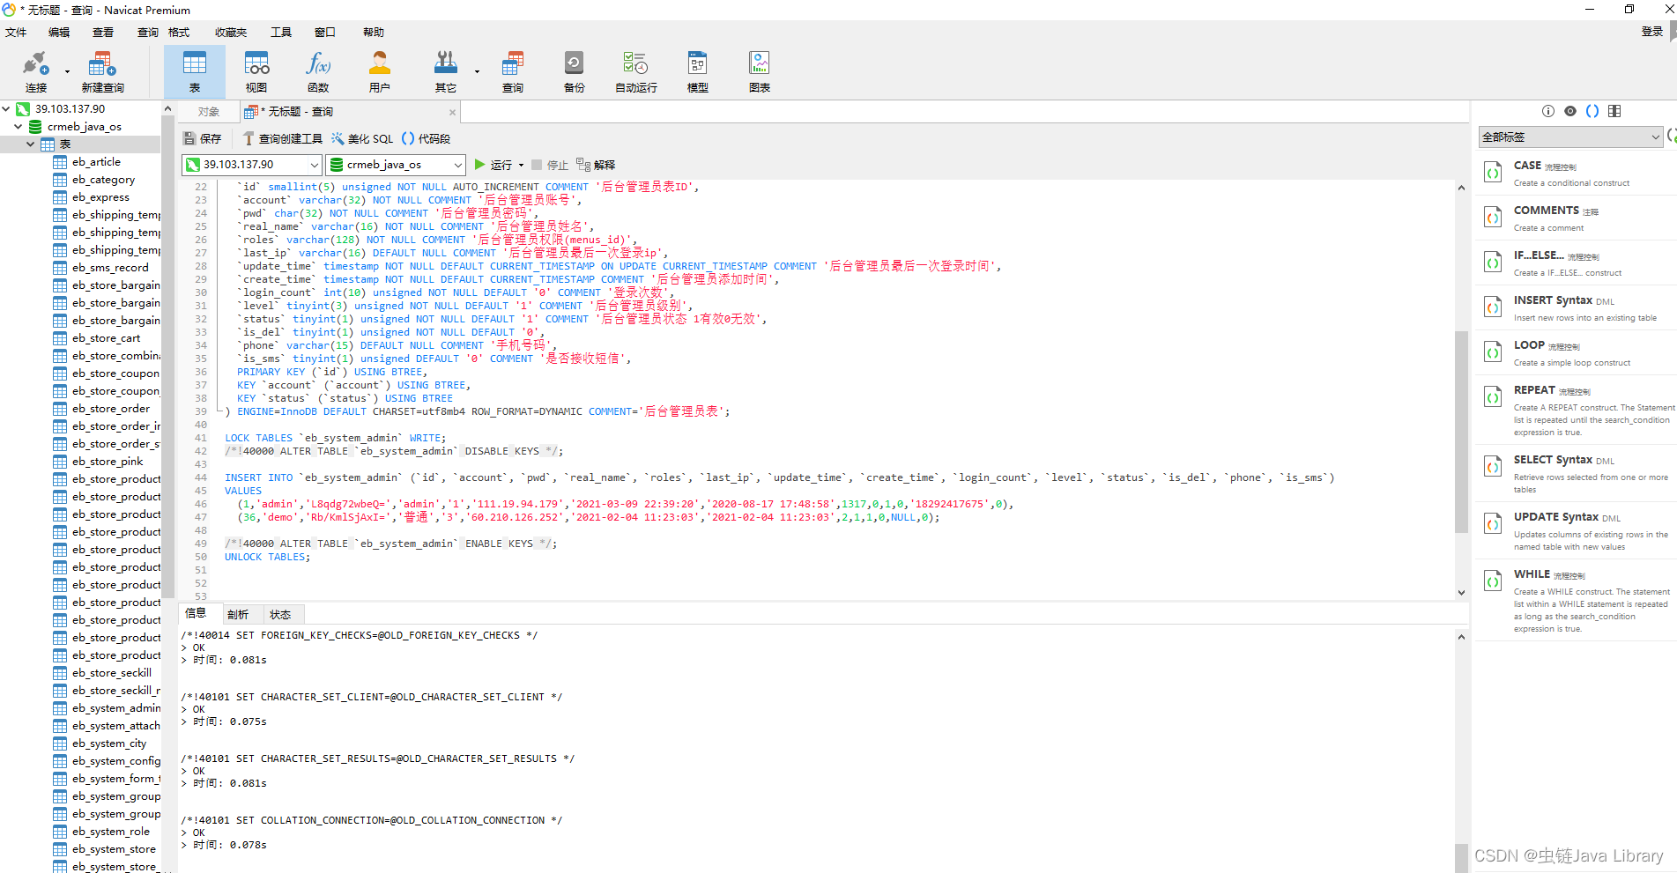The width and height of the screenshot is (1677, 873).
Task: Click the message pane scrollbar up arrow
Action: [x=1461, y=637]
